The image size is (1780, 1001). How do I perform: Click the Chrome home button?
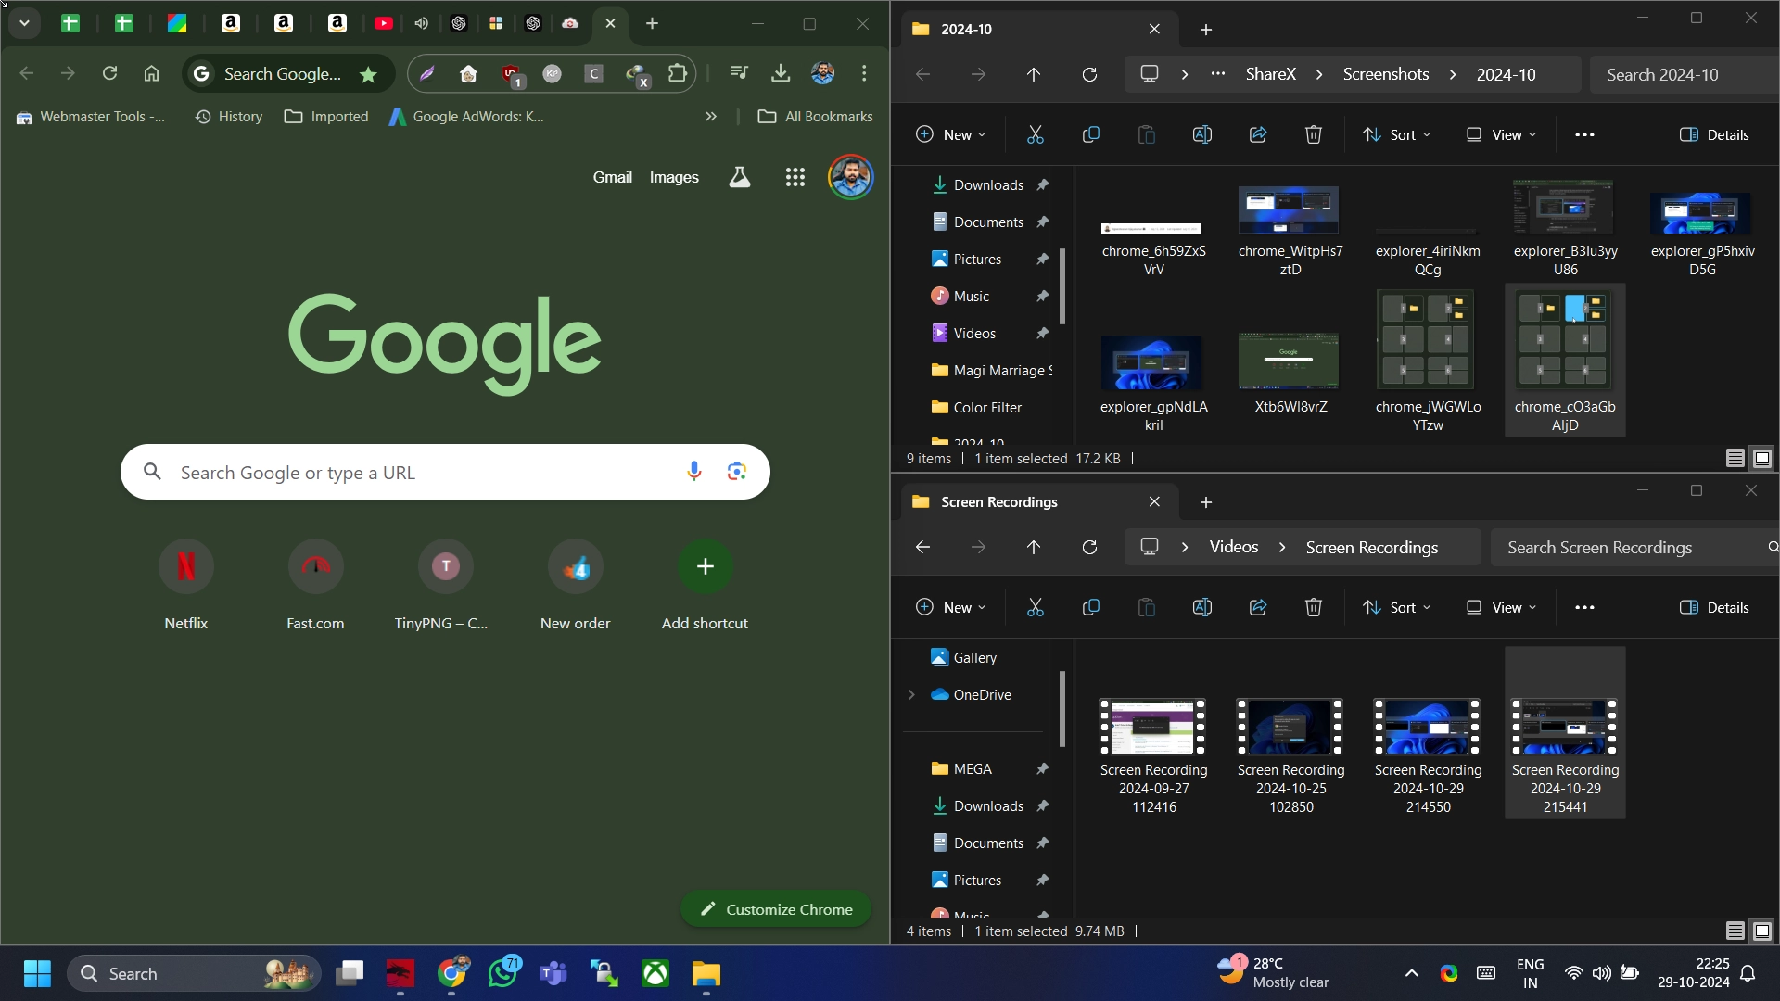click(x=151, y=73)
